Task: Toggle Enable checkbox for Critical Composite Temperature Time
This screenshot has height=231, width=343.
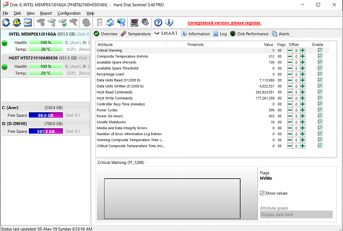Action: point(320,146)
